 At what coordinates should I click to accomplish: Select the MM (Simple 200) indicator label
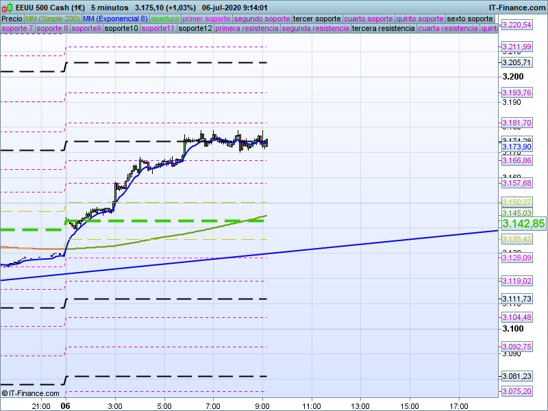tap(53, 19)
